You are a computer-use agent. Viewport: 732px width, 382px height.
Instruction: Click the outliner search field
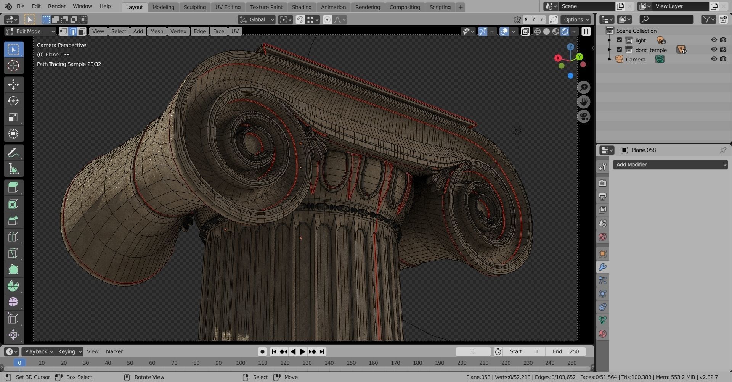coord(666,19)
